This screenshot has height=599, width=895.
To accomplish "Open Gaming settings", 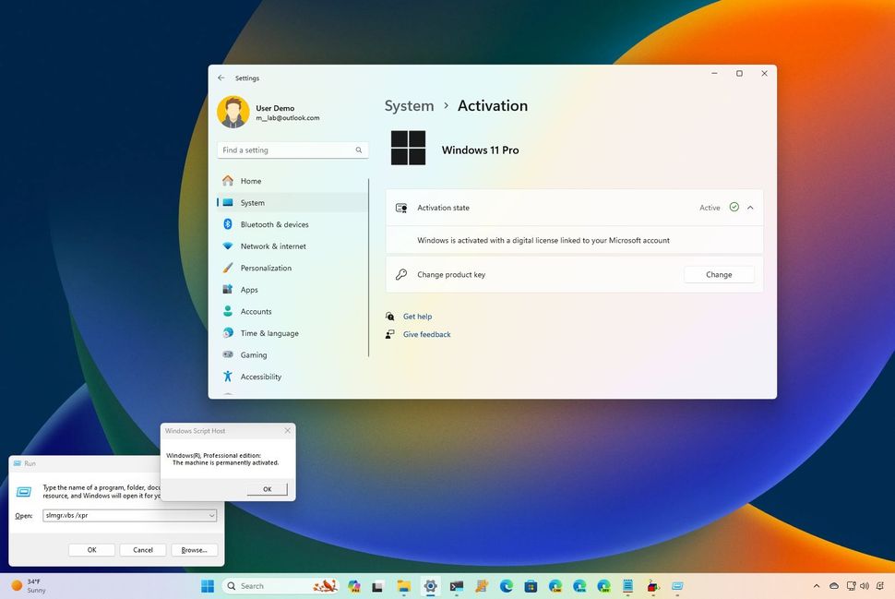I will (x=254, y=354).
